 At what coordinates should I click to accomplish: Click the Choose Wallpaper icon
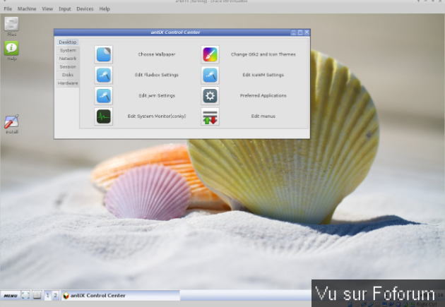coord(104,54)
